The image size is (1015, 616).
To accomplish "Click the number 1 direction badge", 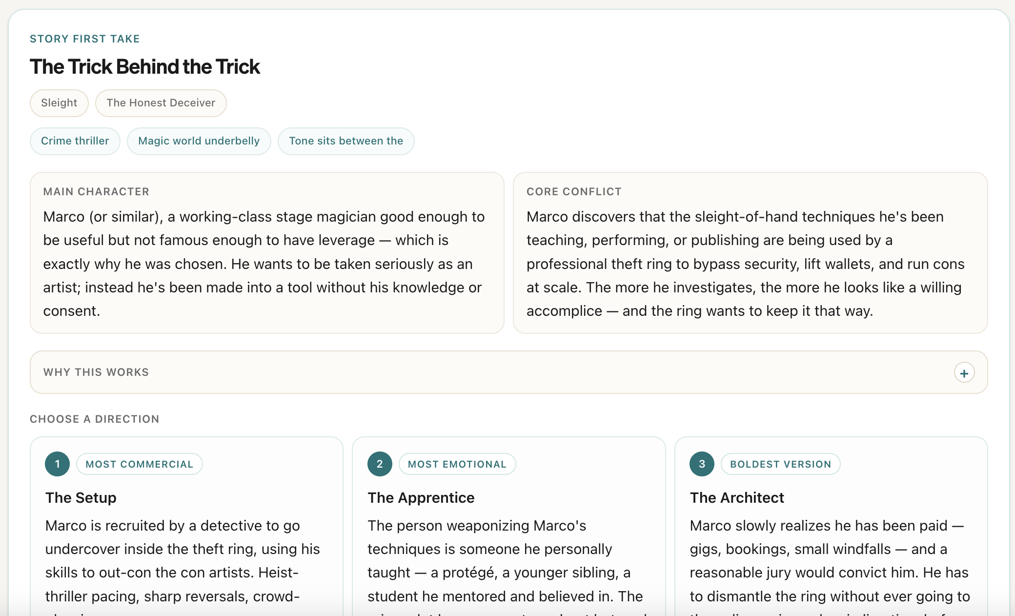I will coord(58,464).
